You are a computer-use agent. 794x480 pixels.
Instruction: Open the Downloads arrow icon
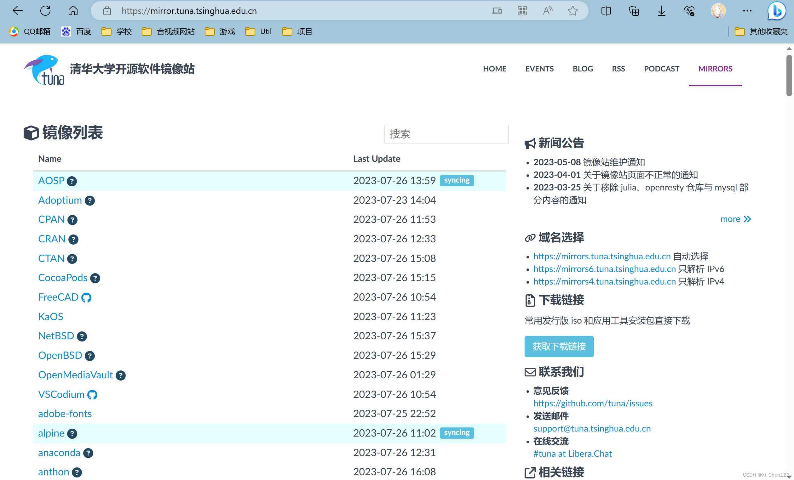pyautogui.click(x=662, y=11)
